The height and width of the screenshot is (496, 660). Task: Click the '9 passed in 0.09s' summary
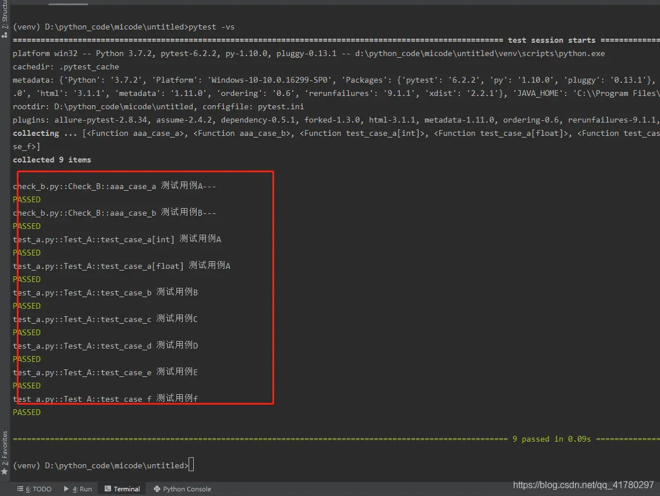tap(551, 439)
